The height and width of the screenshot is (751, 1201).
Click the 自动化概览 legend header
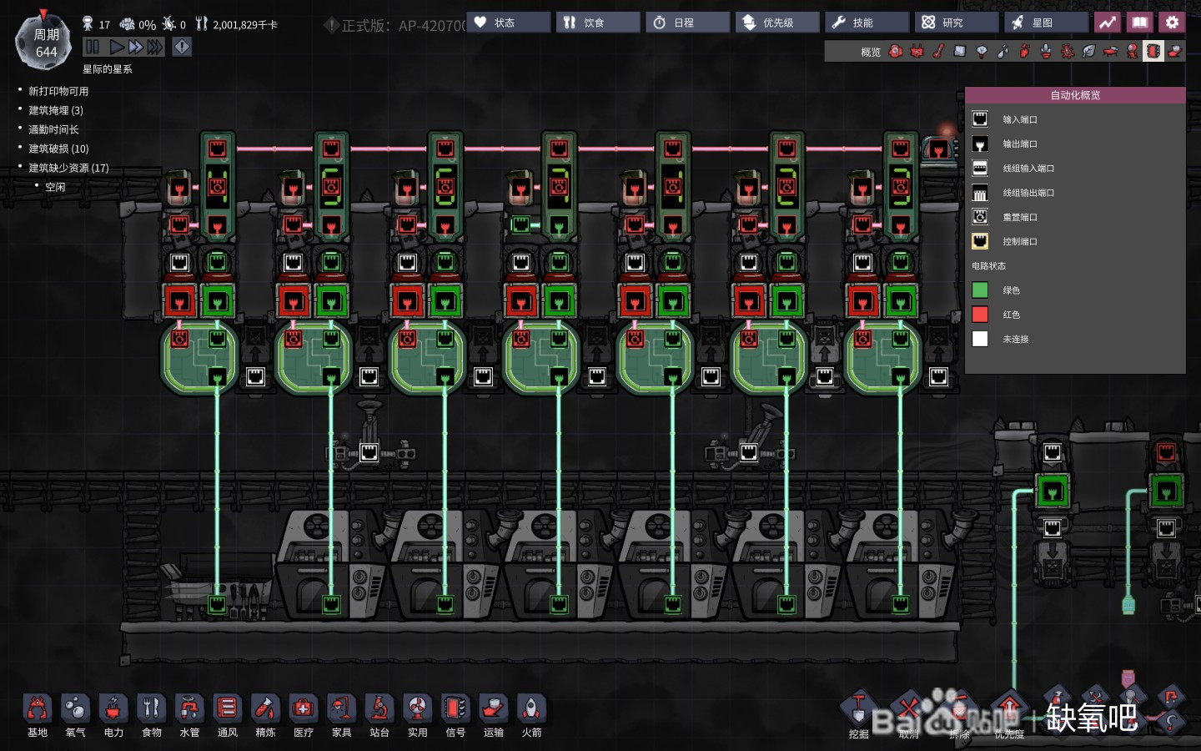[1075, 95]
